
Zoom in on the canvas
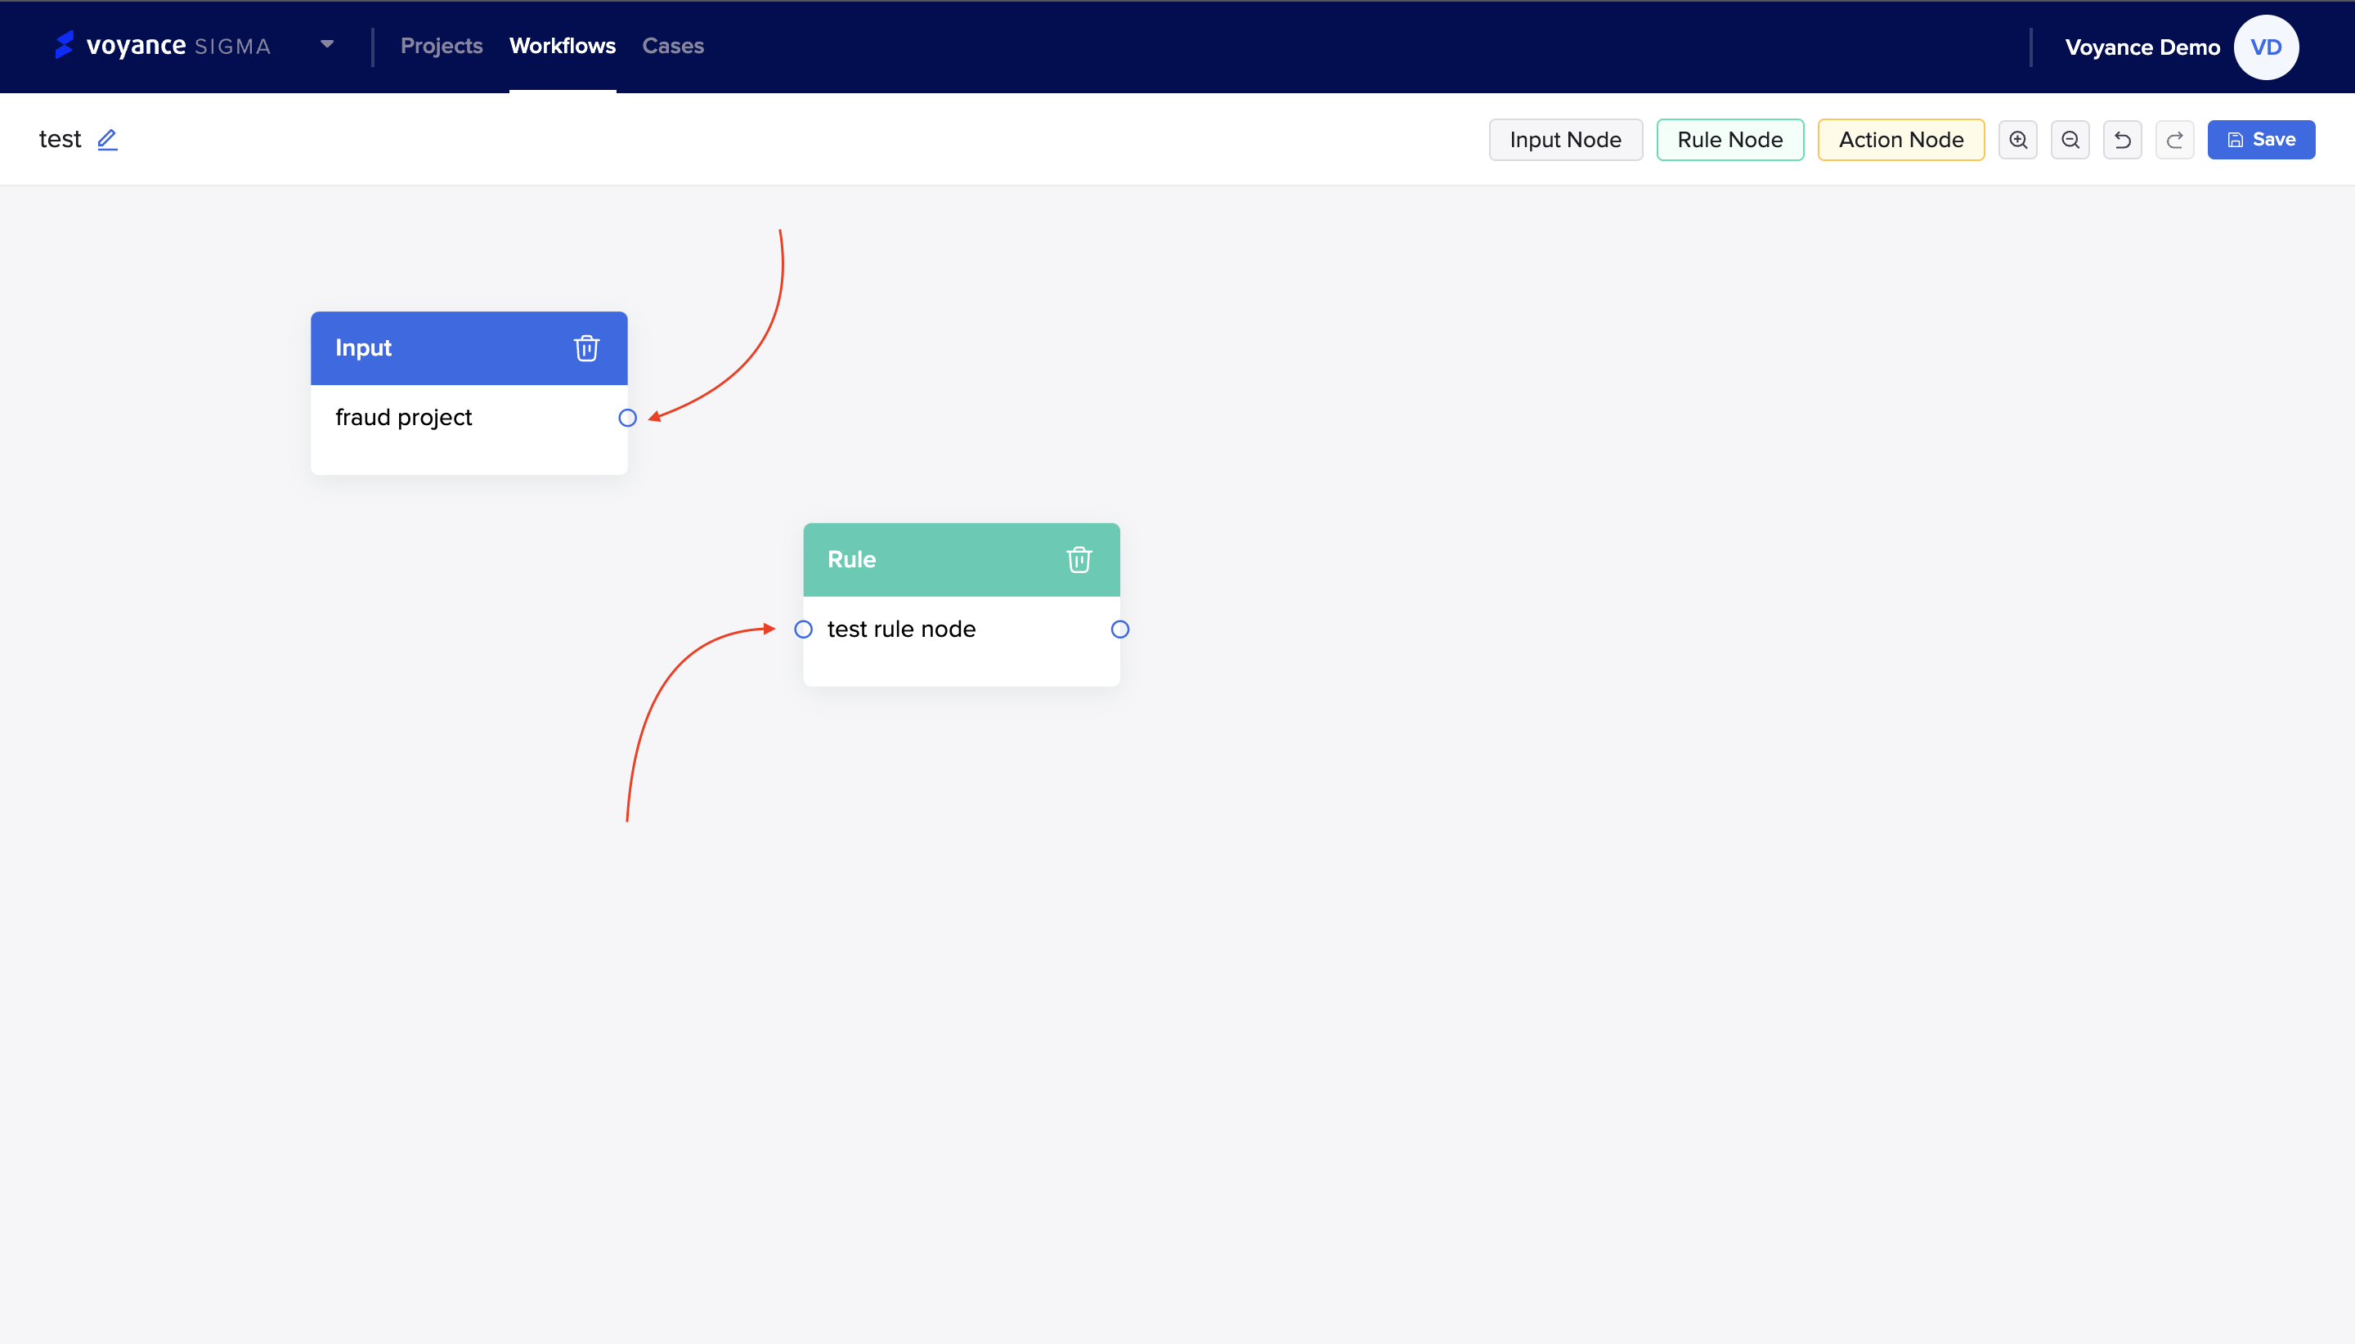[x=2018, y=139]
